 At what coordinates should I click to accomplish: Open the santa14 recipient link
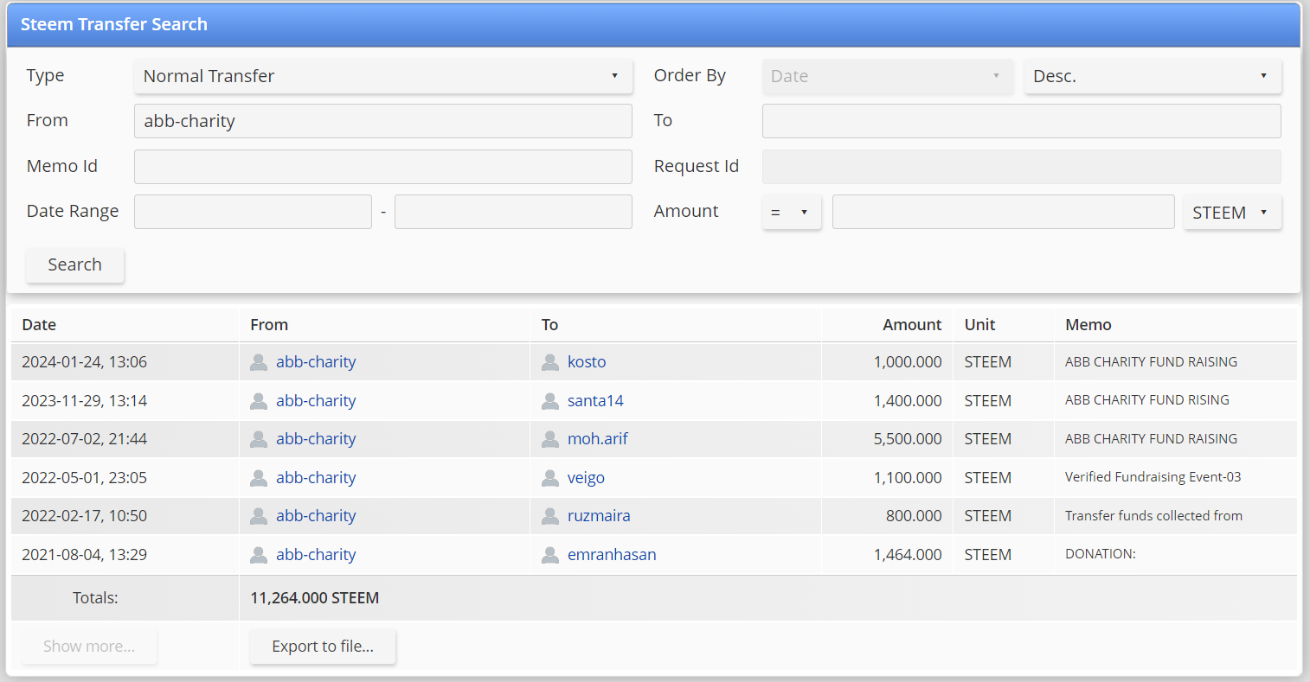click(595, 401)
